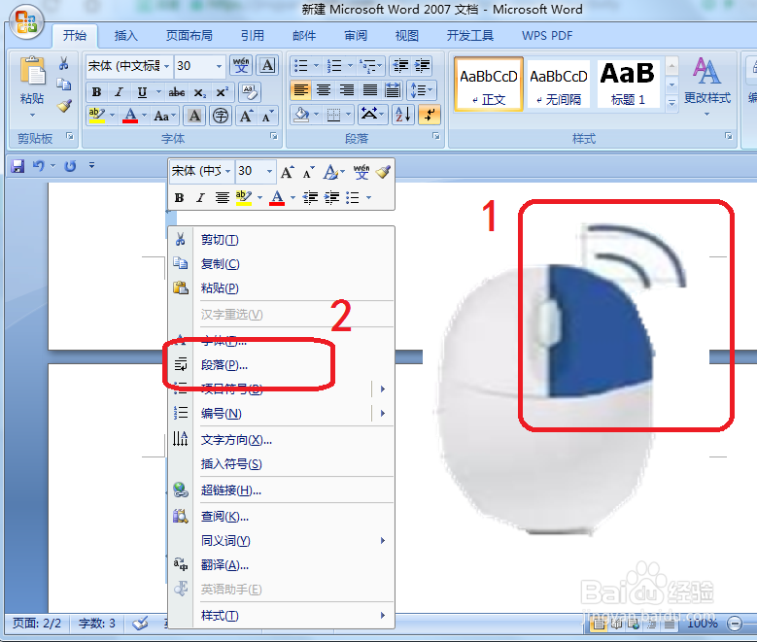Screen dimensions: 757x642
Task: Click the Shading paint bucket icon
Action: (302, 116)
